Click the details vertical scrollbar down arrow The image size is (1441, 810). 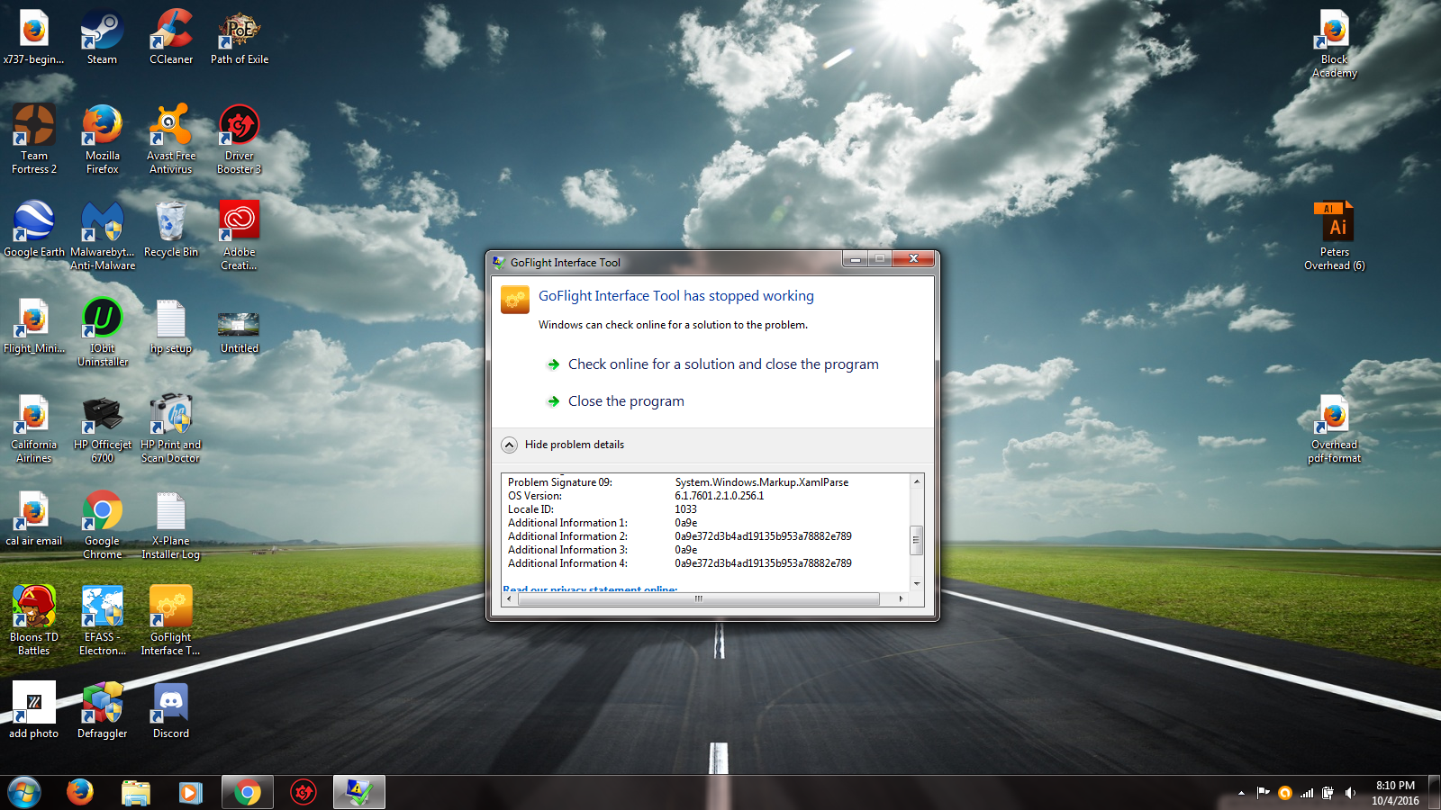click(x=917, y=583)
